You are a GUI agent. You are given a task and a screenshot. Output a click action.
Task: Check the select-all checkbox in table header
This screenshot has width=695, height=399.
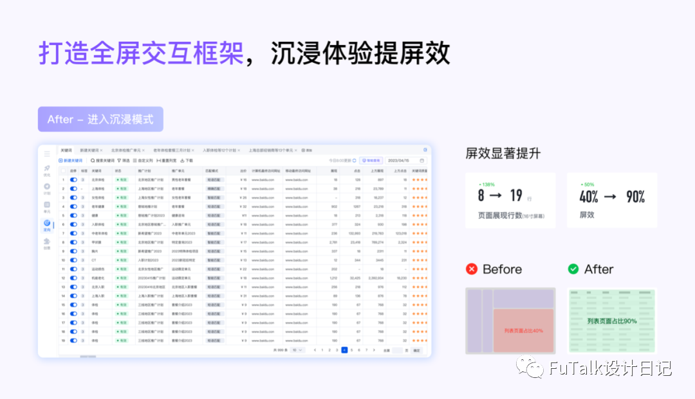(x=63, y=171)
